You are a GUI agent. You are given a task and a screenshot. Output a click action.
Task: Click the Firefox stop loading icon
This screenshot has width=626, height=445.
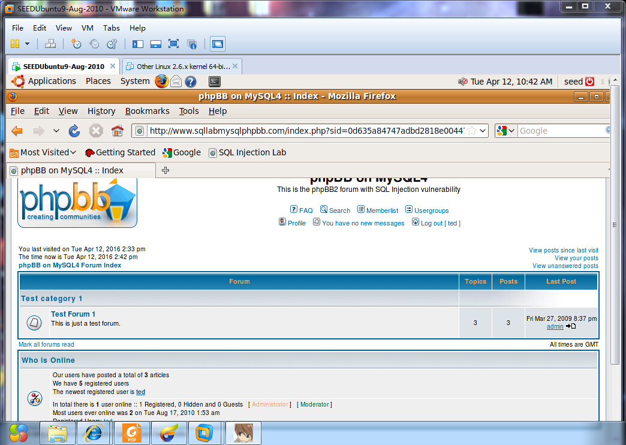click(96, 131)
